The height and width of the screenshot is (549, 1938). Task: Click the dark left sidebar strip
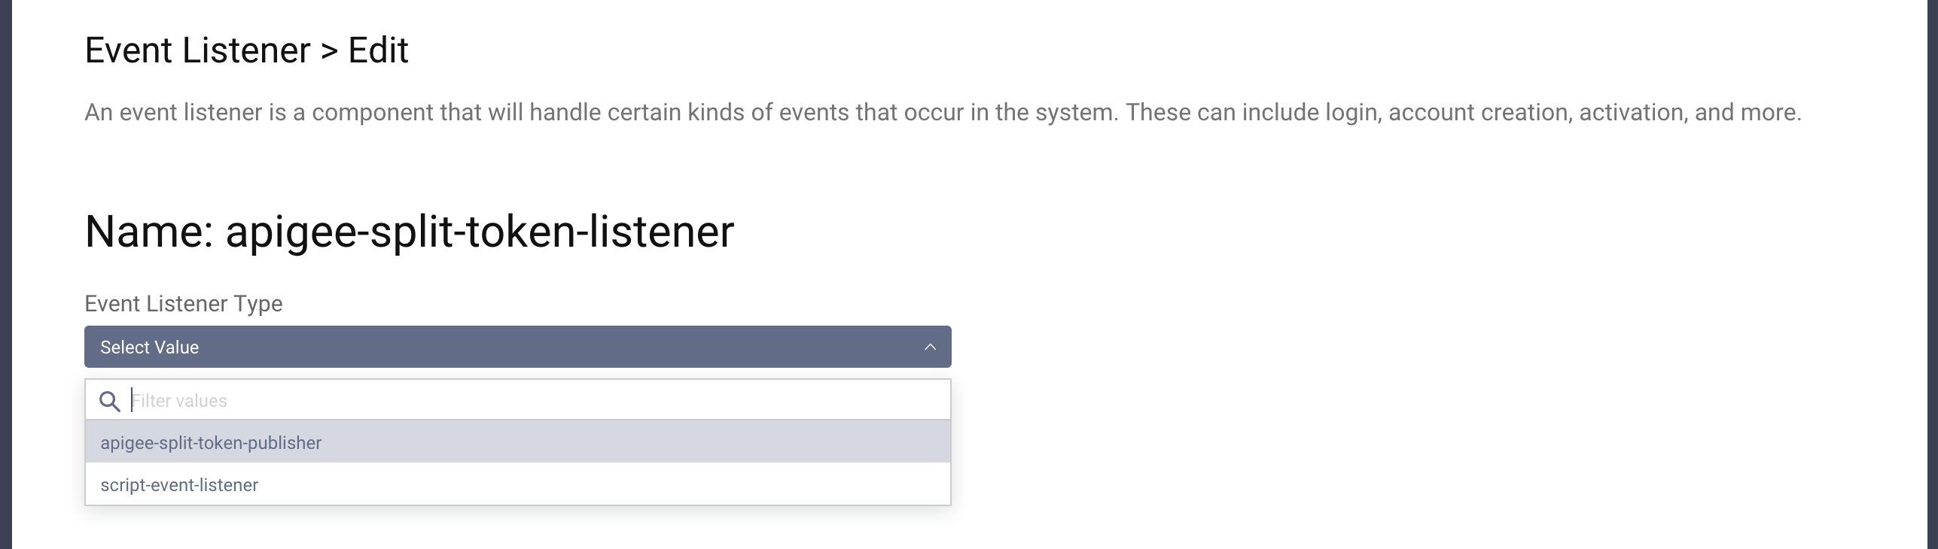tap(5, 274)
